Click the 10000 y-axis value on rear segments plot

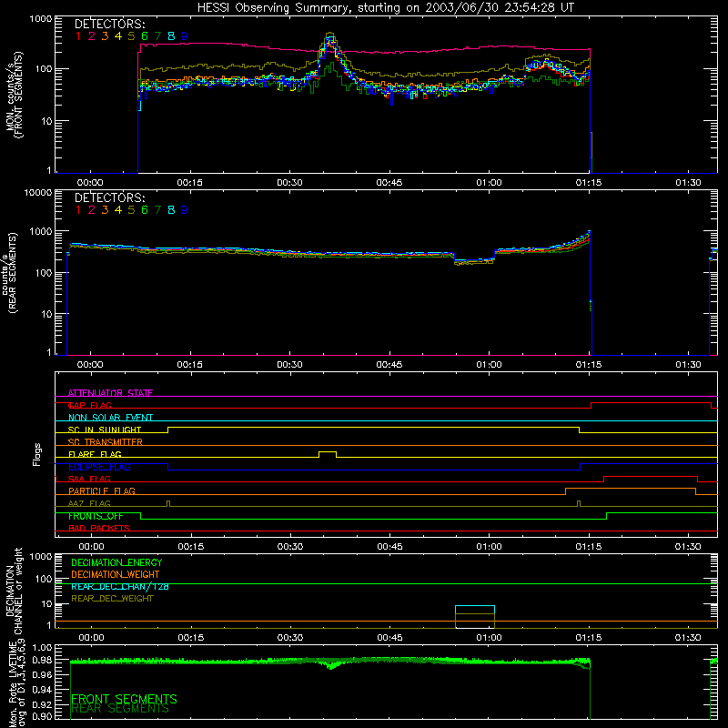pos(38,192)
